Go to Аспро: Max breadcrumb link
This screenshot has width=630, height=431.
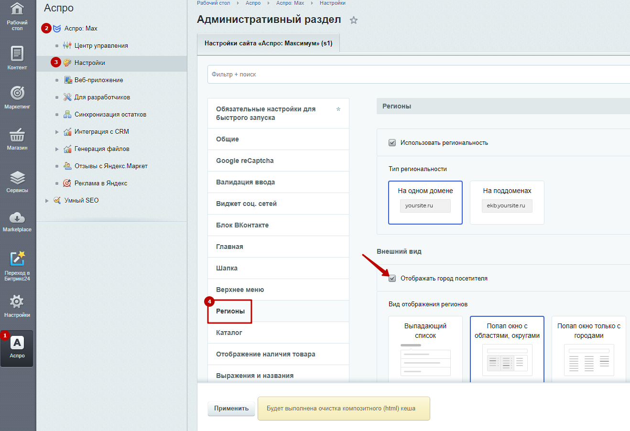290,3
